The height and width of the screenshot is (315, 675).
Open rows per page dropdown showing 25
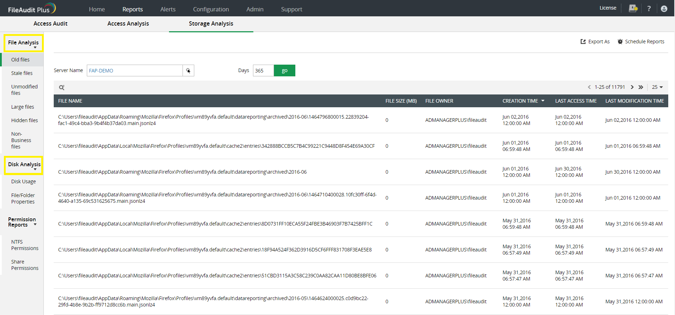tap(657, 87)
